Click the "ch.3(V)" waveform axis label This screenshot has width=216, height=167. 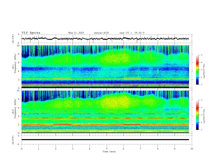13,140
